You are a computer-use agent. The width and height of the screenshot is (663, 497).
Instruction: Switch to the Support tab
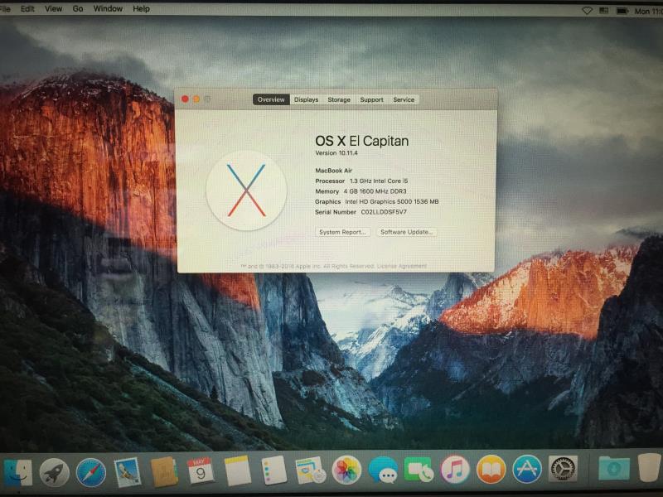[371, 99]
